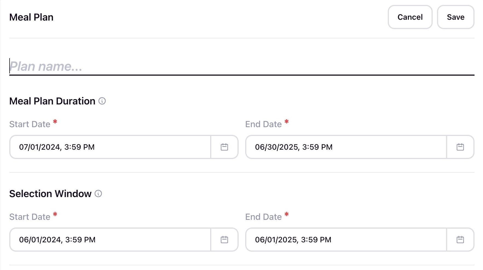
Task: Open calendar picker for Meal Plan Duration start date
Action: coord(224,147)
